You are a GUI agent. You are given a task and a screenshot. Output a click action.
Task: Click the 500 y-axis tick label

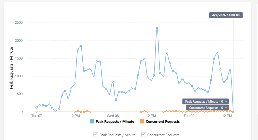[20, 94]
